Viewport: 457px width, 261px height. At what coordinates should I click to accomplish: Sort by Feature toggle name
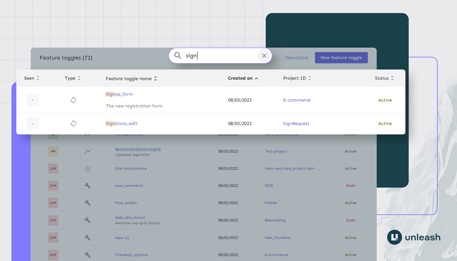(131, 78)
